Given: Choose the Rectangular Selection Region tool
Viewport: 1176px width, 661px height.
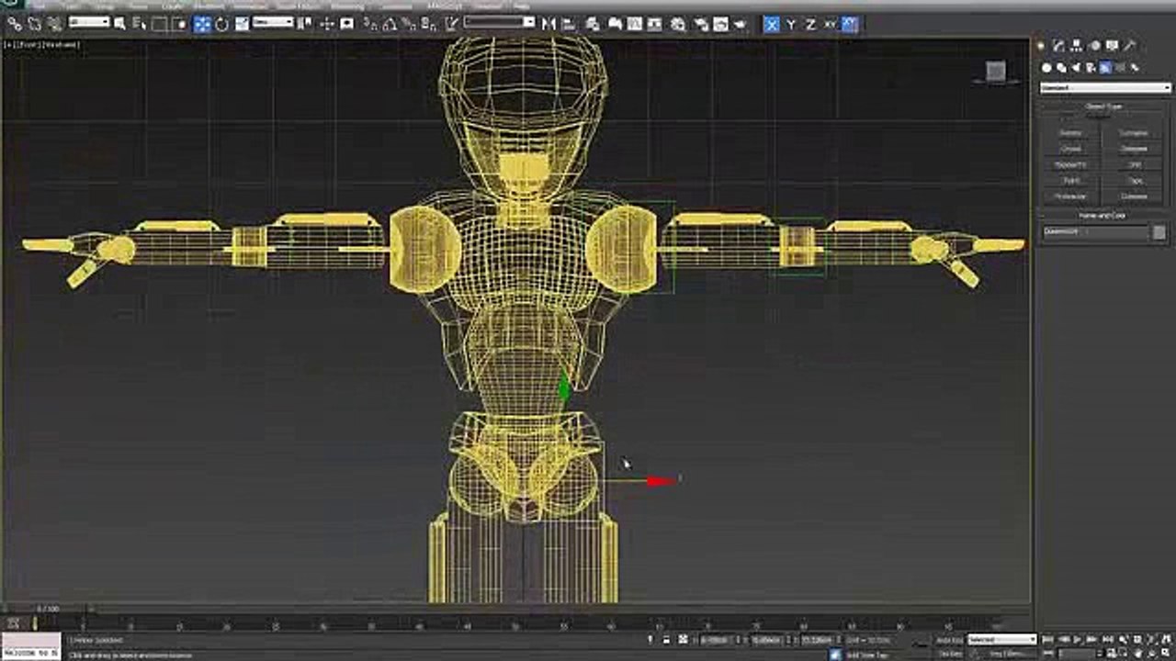Looking at the screenshot, I should (x=160, y=24).
